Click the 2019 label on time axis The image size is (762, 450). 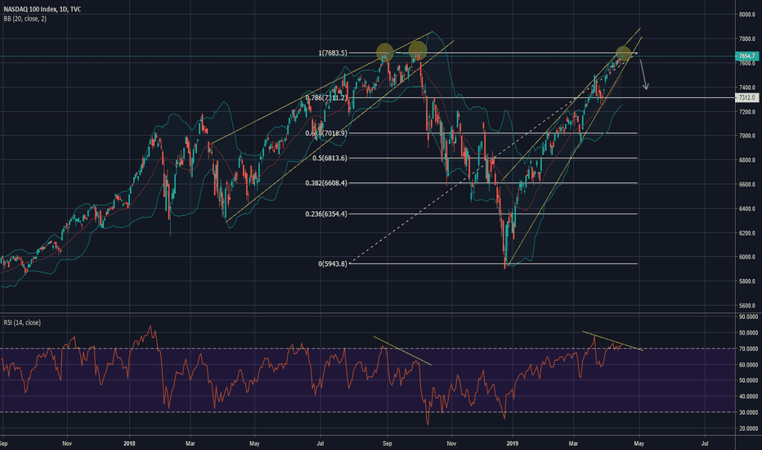point(512,443)
